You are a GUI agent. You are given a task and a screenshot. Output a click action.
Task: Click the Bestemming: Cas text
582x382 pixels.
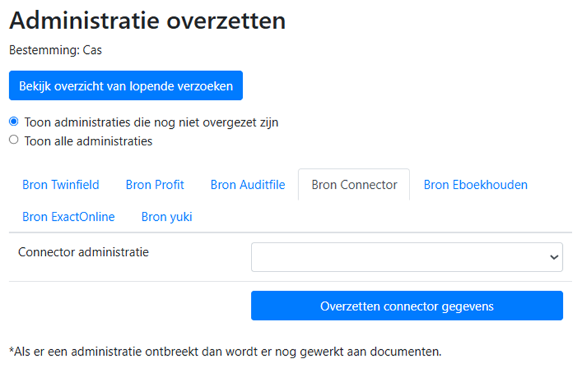click(55, 50)
